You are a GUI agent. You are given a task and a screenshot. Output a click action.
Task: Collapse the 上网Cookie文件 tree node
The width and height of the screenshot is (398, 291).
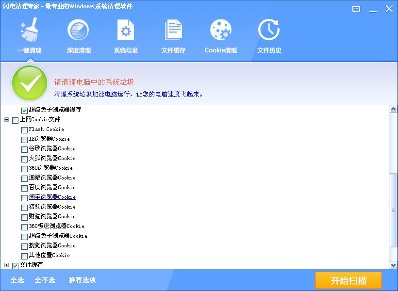click(7, 119)
